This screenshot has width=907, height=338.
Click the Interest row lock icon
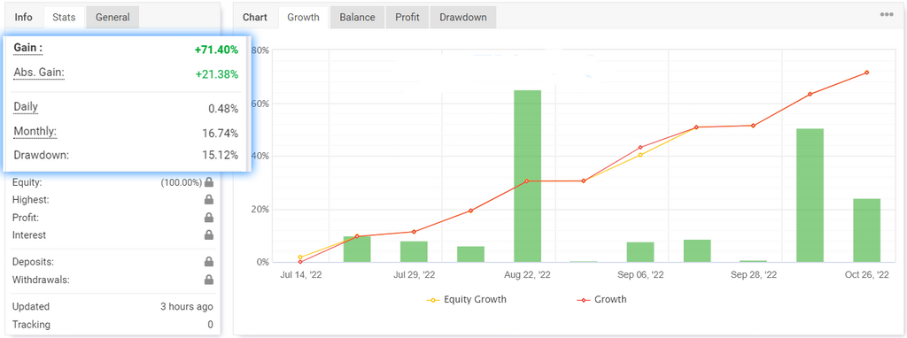pos(209,235)
